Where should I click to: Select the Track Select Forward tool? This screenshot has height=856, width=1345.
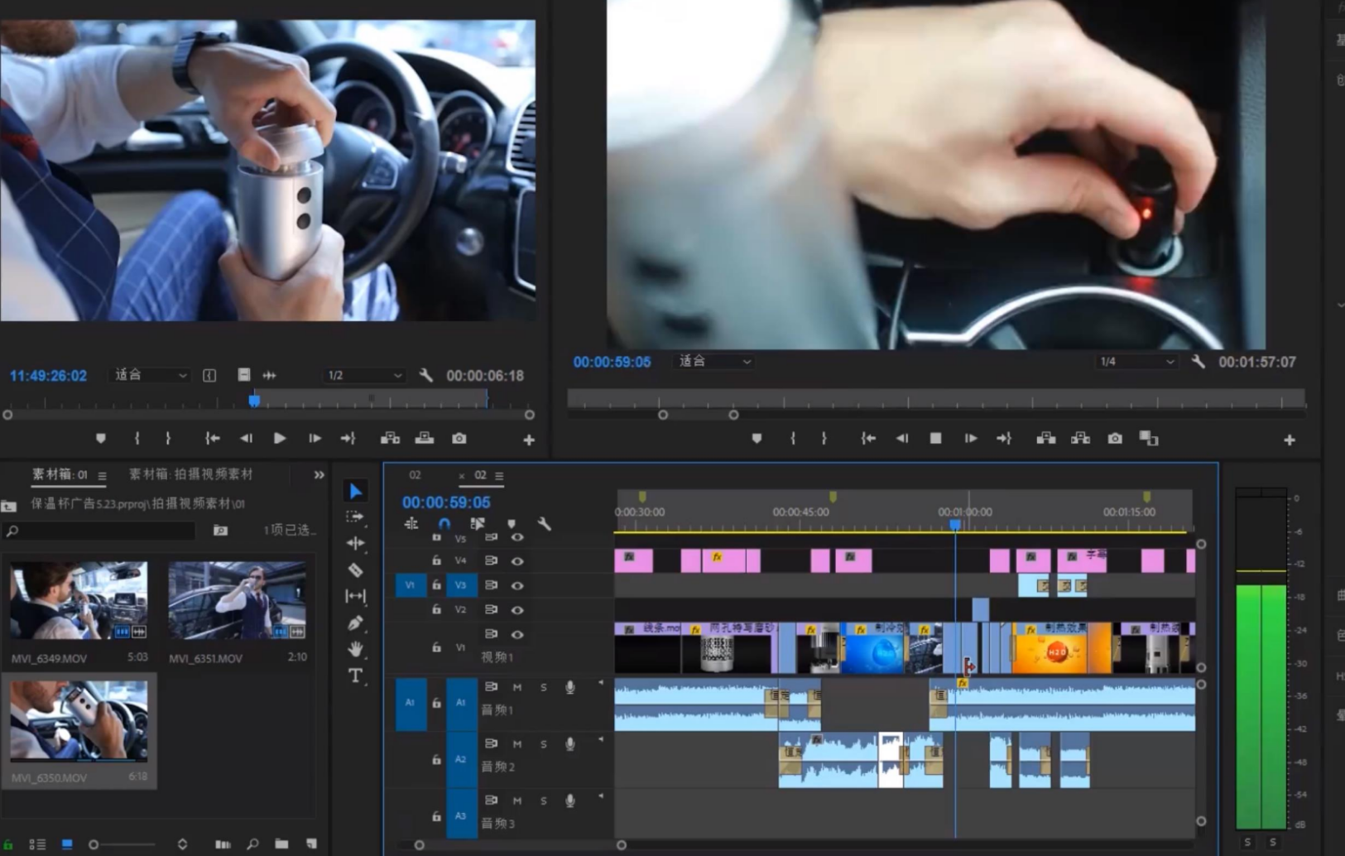click(x=355, y=517)
